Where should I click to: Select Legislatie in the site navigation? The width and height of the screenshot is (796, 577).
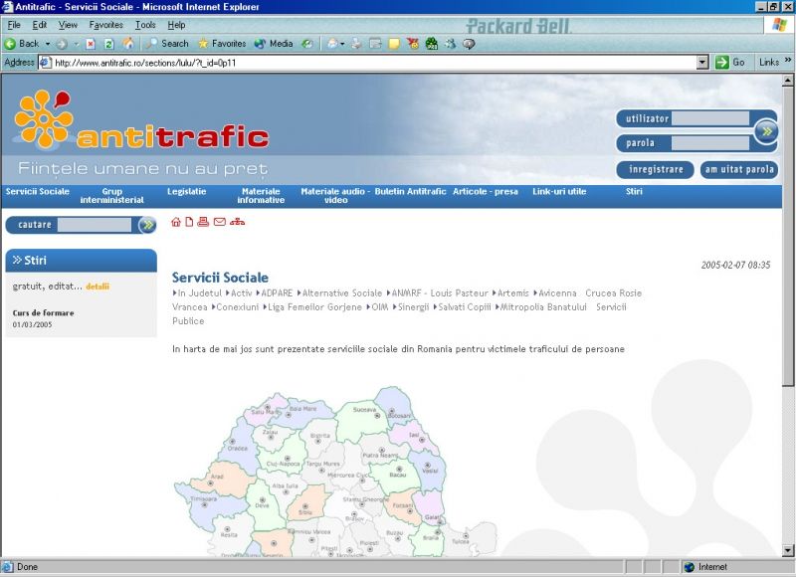coord(187,191)
